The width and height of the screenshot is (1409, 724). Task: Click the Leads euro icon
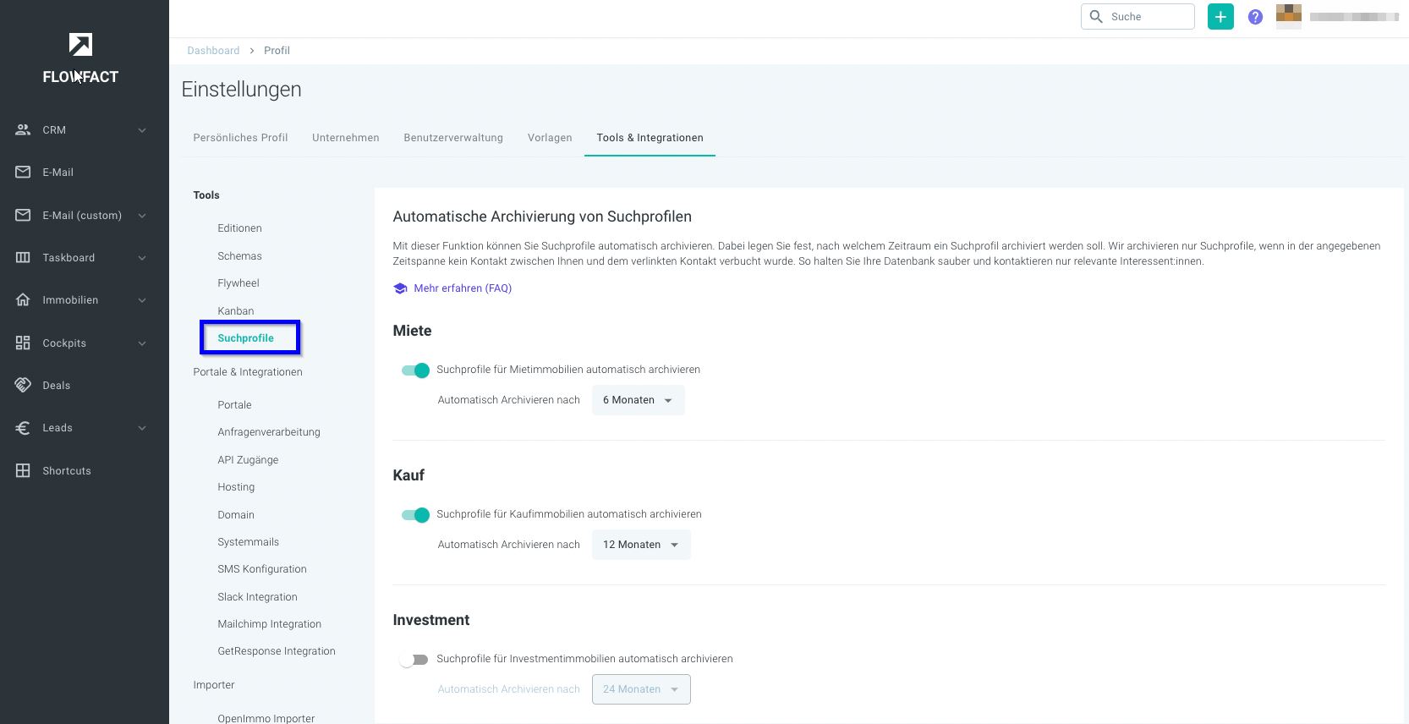(x=23, y=428)
